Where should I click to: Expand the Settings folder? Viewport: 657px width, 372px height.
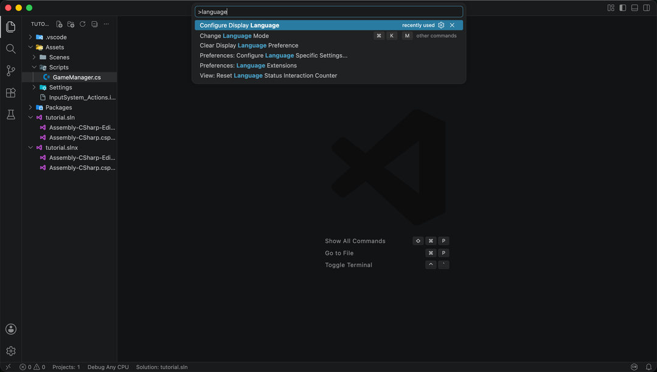34,87
